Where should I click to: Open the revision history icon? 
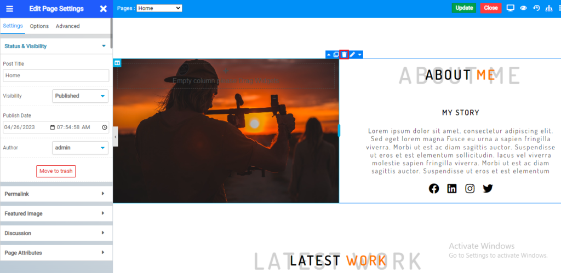[536, 8]
